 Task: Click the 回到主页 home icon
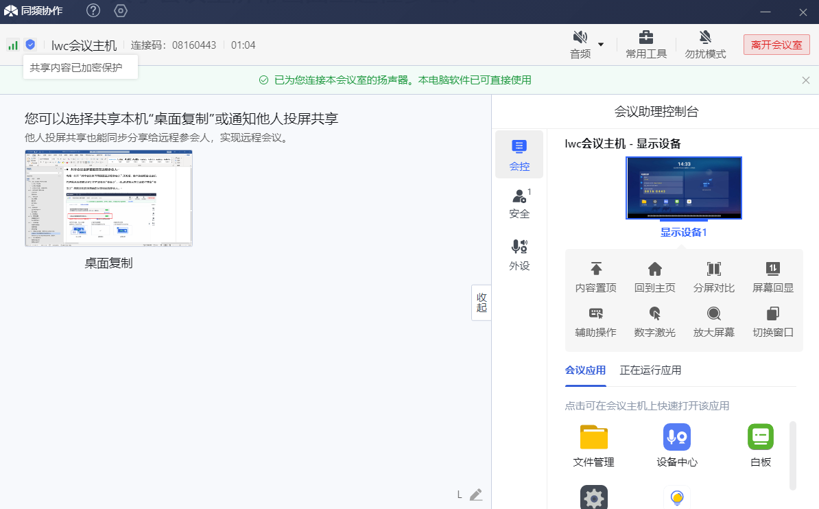click(x=654, y=270)
